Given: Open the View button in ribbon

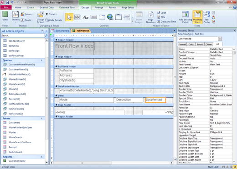Looking at the screenshot, I should (5, 17).
